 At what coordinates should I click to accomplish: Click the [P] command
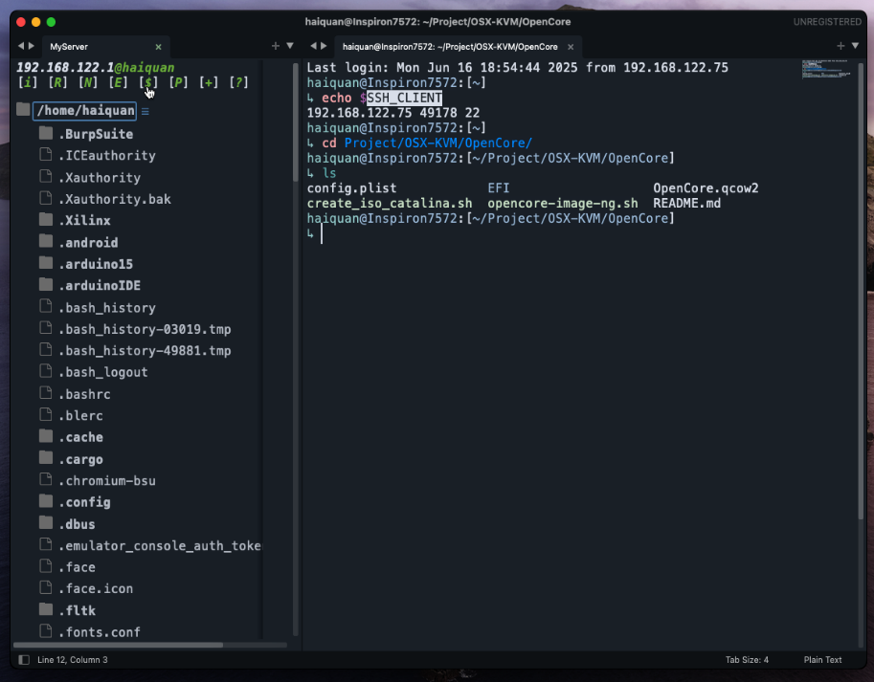tap(178, 82)
